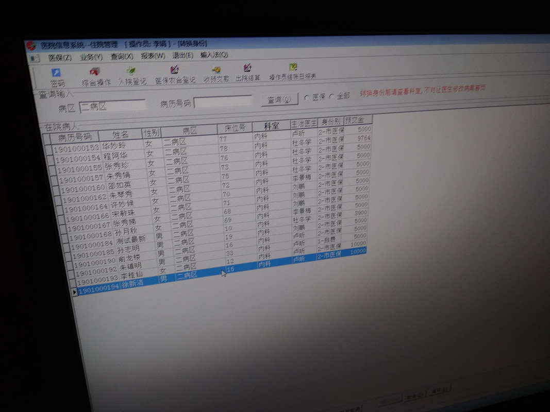Click the 身份别 column header
This screenshot has width=550, height=412.
click(331, 122)
